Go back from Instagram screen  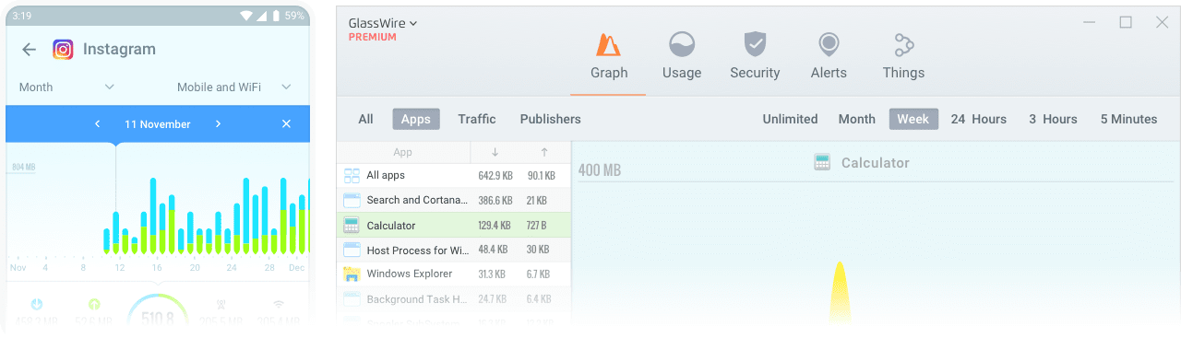point(30,50)
